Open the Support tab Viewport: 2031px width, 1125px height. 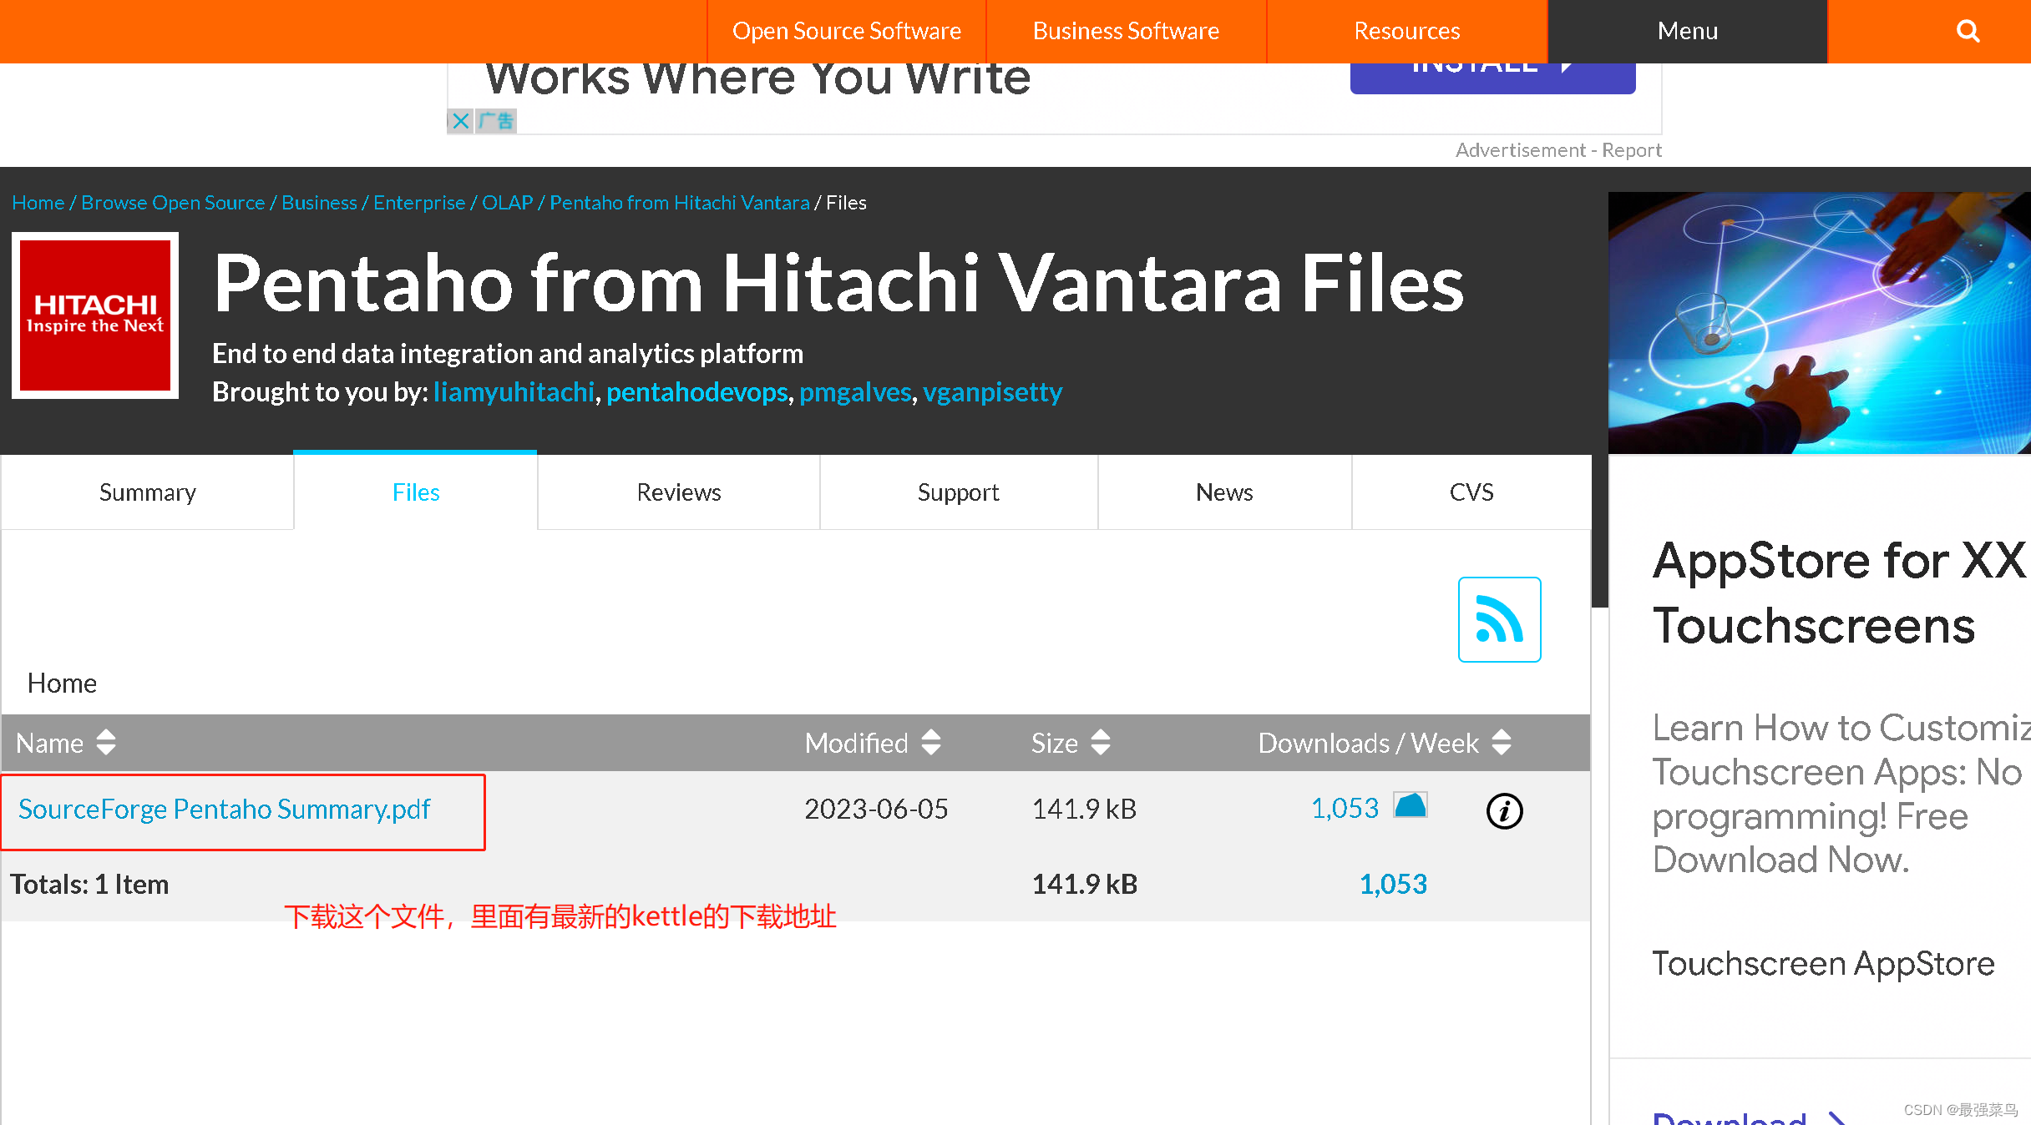959,492
